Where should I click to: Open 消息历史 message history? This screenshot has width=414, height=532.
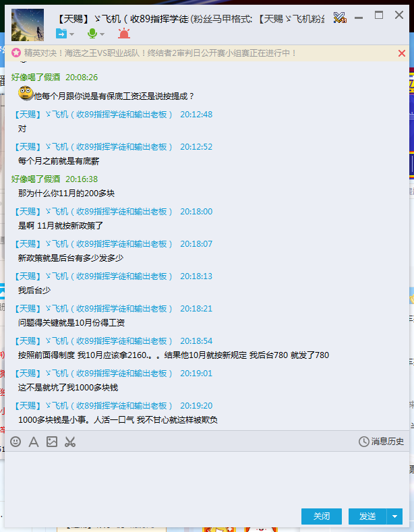(382, 442)
